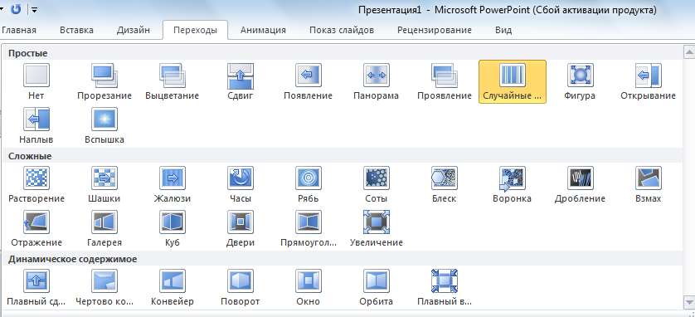The image size is (695, 317).
Task: Apply the Шашки transition
Action: (104, 184)
